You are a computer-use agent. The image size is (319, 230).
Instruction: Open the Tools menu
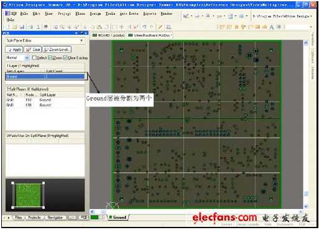point(110,14)
